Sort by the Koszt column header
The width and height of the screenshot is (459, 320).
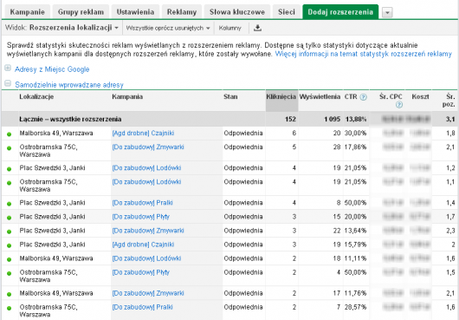420,97
